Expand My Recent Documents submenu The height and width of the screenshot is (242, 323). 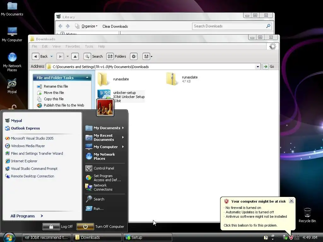123,137
